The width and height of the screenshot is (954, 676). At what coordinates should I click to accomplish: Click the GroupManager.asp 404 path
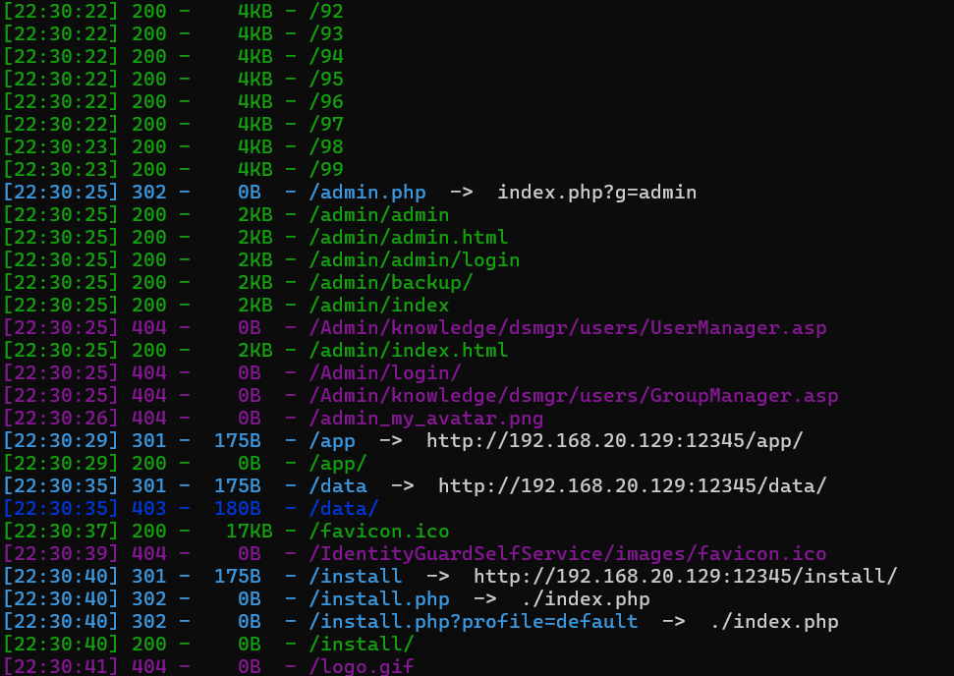coord(574,396)
